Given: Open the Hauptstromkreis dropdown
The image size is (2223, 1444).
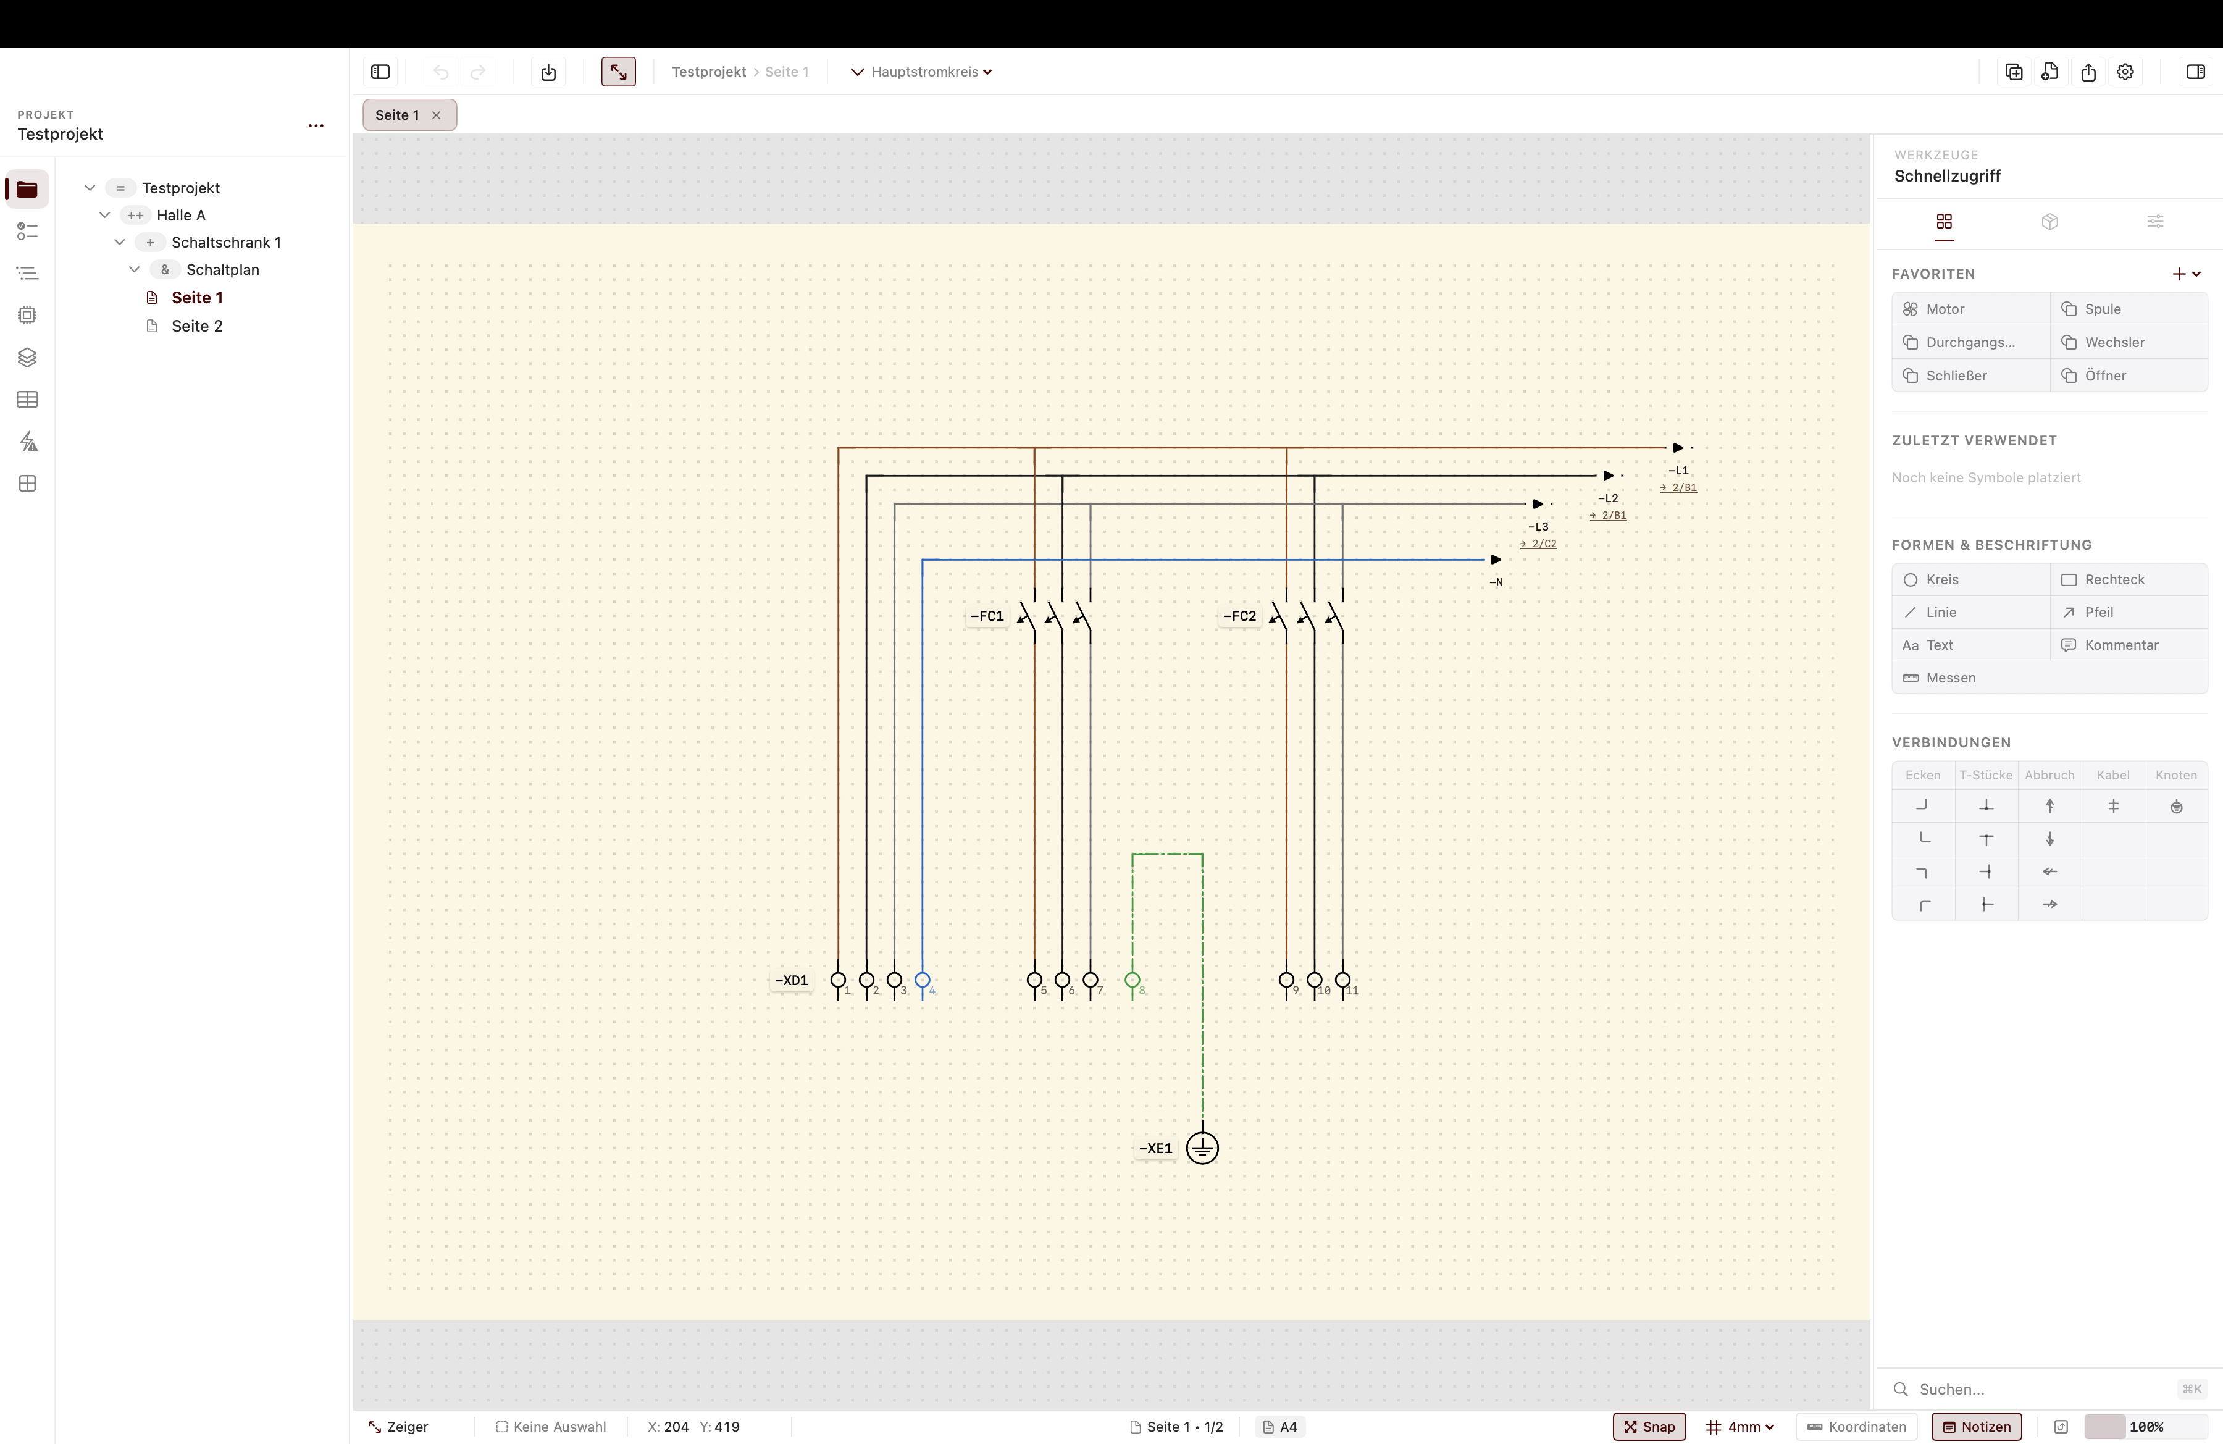Looking at the screenshot, I should pyautogui.click(x=920, y=72).
